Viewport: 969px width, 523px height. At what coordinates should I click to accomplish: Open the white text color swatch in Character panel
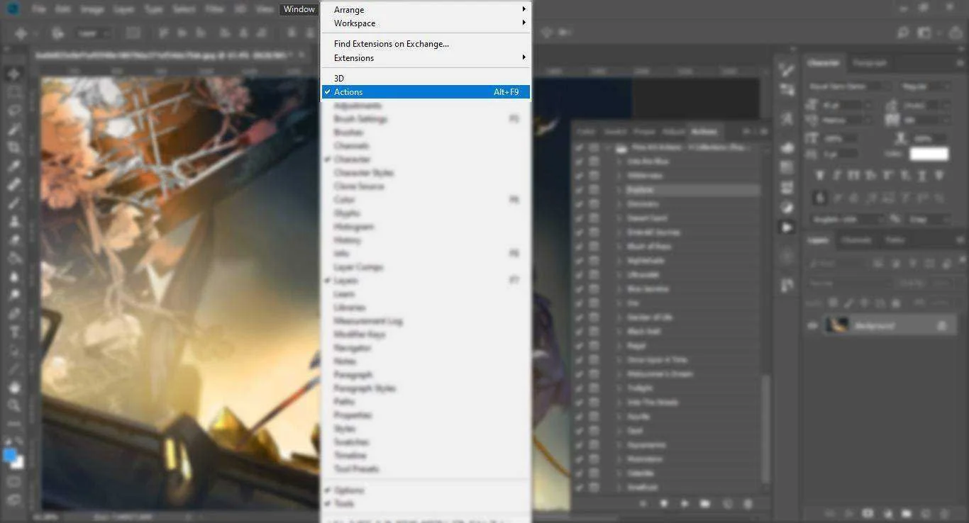(929, 154)
